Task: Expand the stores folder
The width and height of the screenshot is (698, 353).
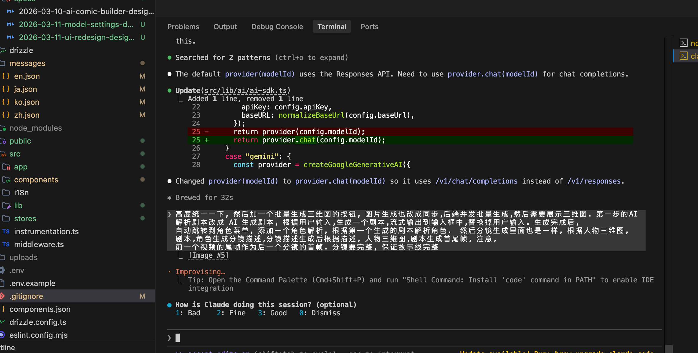Action: coord(25,219)
